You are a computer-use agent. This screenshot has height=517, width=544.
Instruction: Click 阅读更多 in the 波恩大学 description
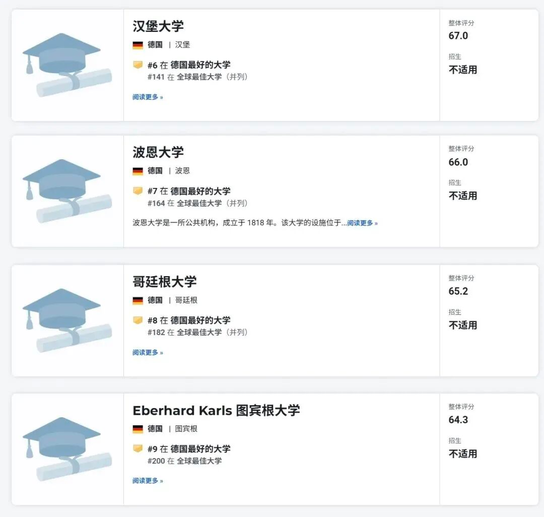(x=361, y=223)
